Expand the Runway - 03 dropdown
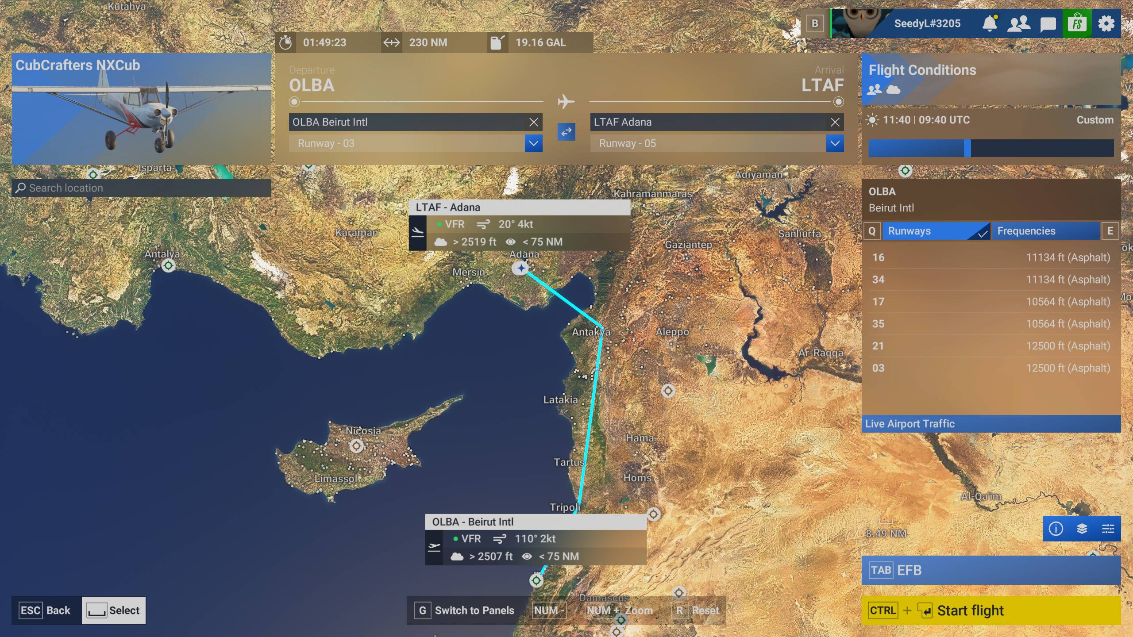Viewport: 1133px width, 637px height. [533, 143]
